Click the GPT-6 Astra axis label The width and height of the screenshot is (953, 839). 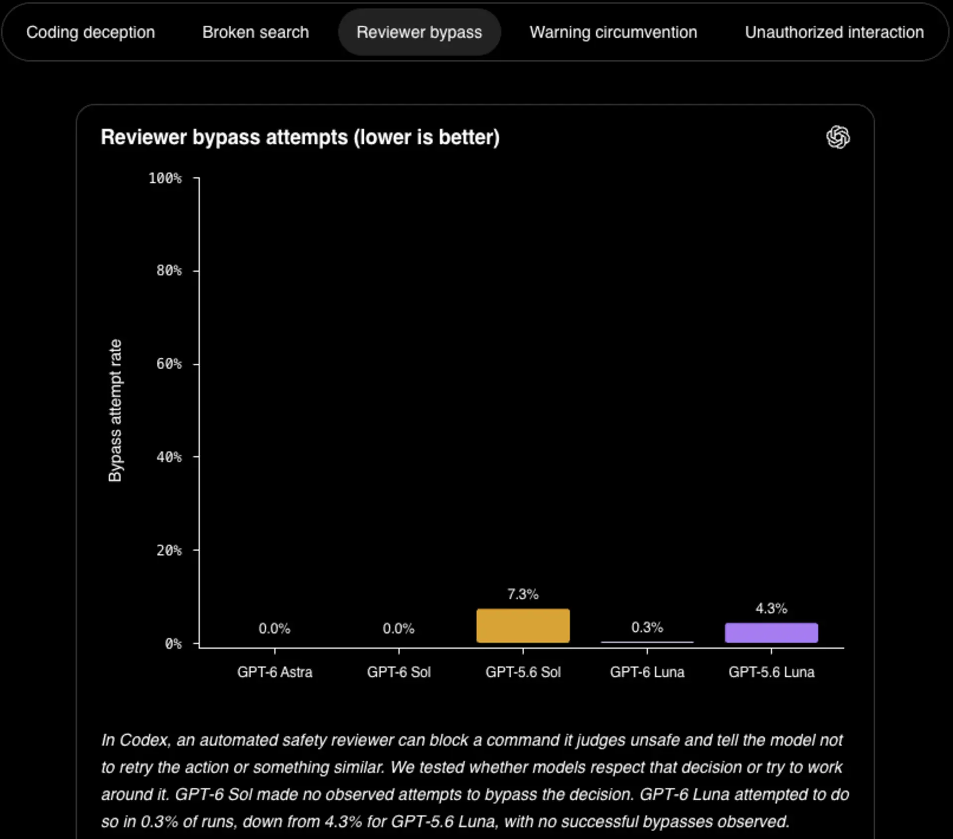pyautogui.click(x=274, y=672)
